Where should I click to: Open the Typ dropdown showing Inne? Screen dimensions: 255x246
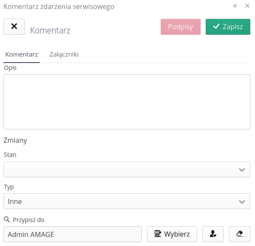click(127, 201)
